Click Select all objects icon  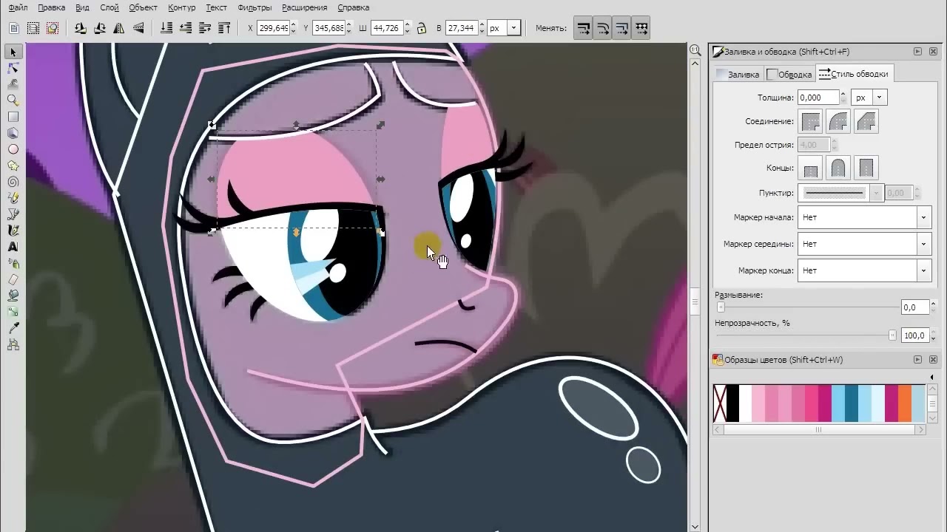click(x=14, y=28)
